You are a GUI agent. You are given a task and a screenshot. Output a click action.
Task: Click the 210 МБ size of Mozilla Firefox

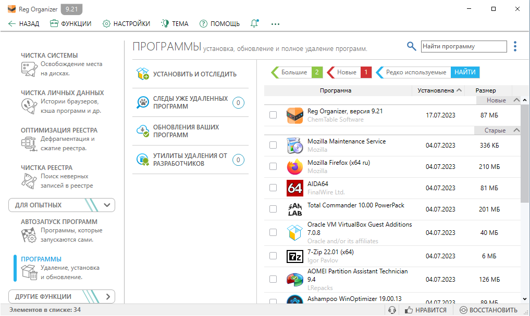pyautogui.click(x=489, y=167)
